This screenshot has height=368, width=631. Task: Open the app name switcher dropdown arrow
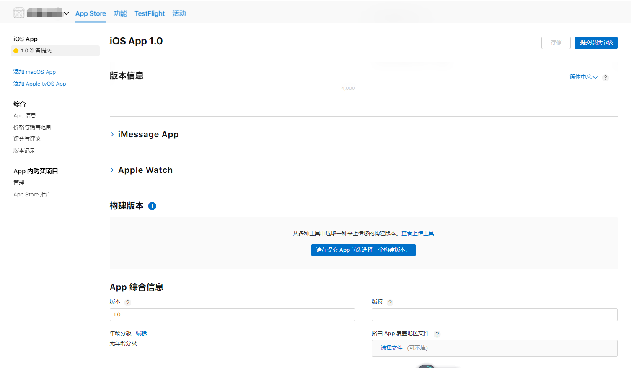coord(66,13)
